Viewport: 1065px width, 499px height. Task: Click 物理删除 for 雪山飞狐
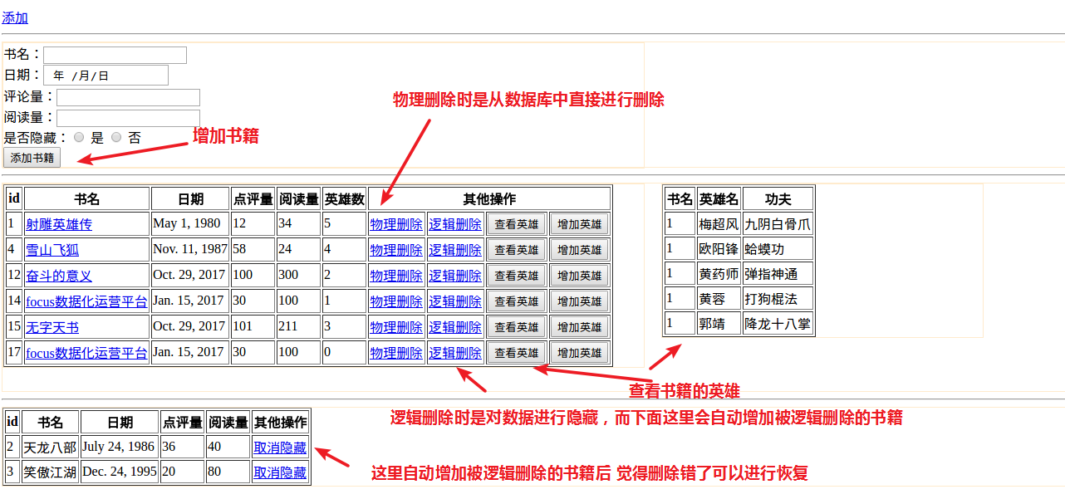[396, 250]
